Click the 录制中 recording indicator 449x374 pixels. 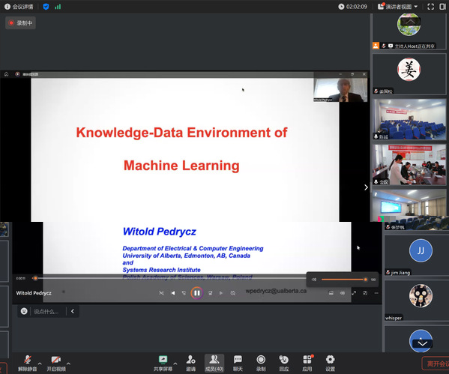coord(21,23)
